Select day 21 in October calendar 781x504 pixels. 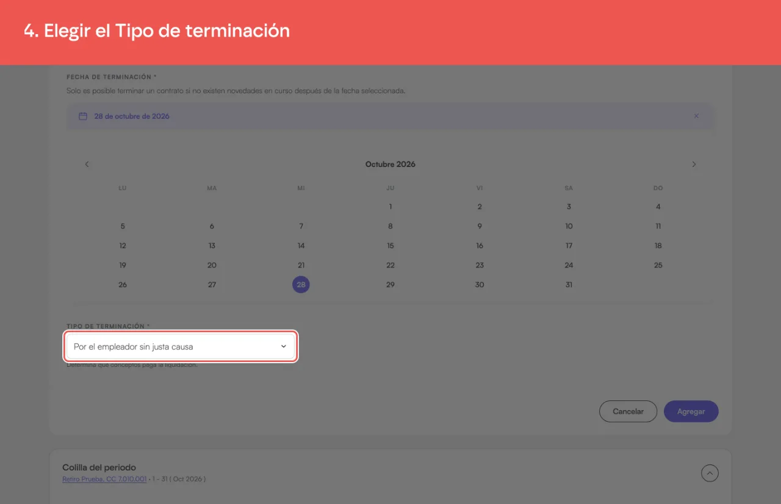tap(301, 265)
